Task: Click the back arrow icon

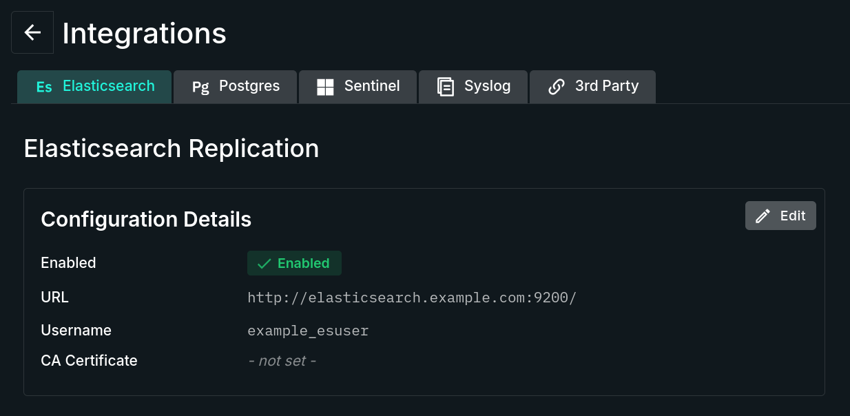Action: [32, 32]
